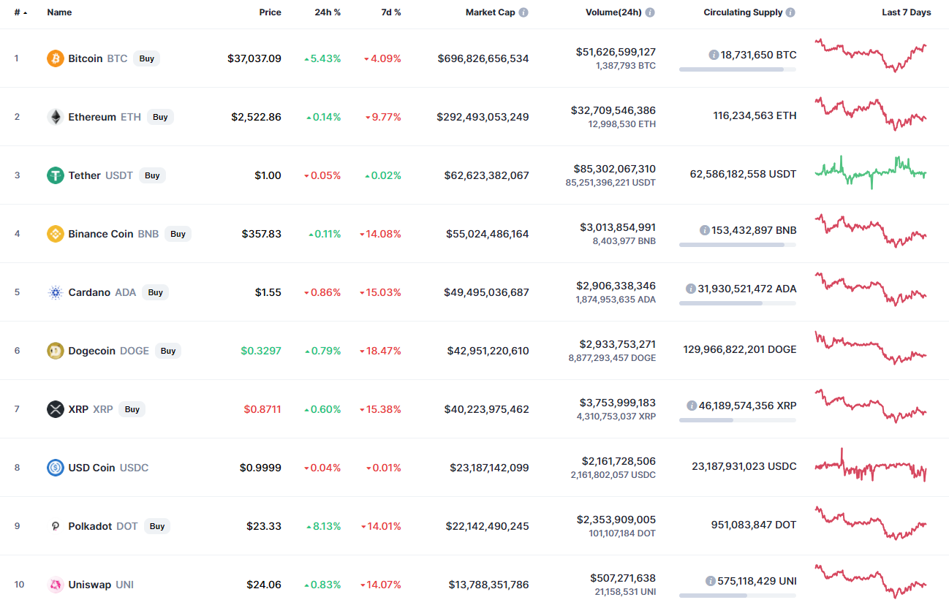Open USD Coin 7-day sparkline chart

[x=871, y=465]
